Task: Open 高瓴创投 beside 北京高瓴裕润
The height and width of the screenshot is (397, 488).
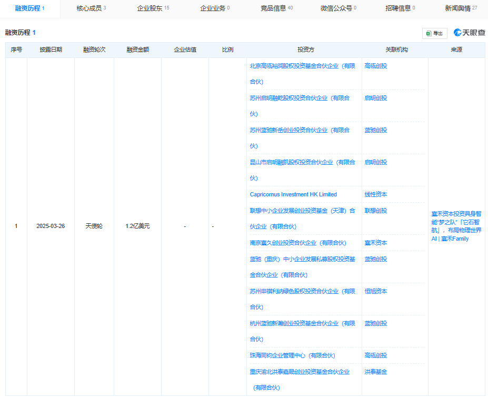Action: tap(376, 66)
